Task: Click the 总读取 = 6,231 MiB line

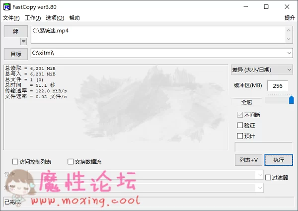Action: (x=30, y=68)
